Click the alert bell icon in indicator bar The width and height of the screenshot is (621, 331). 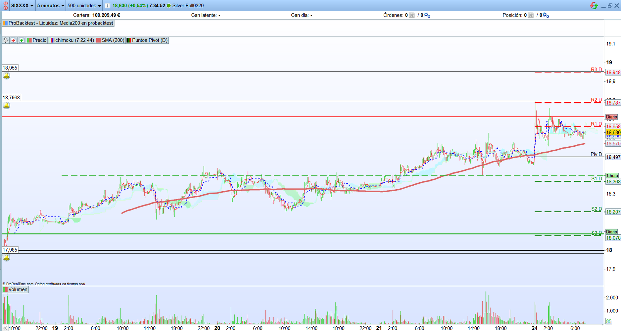(6, 40)
